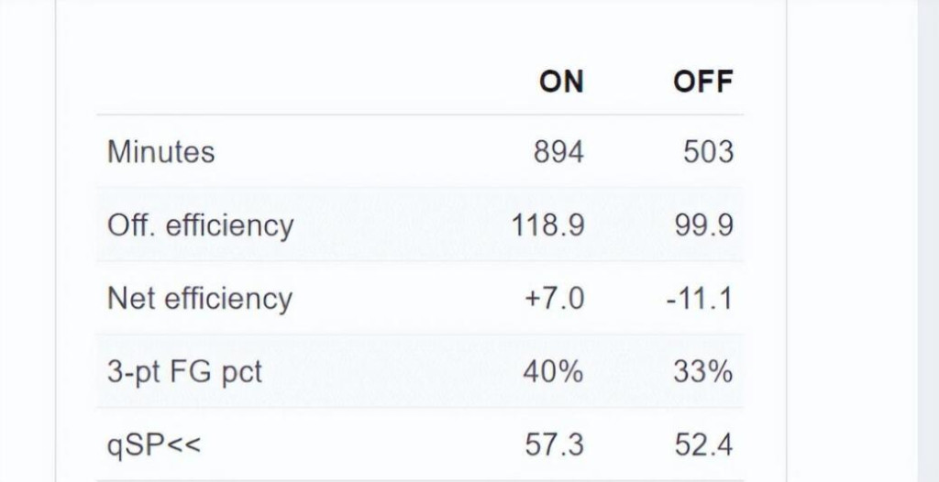Click the ON column header
Image resolution: width=939 pixels, height=482 pixels.
[561, 82]
